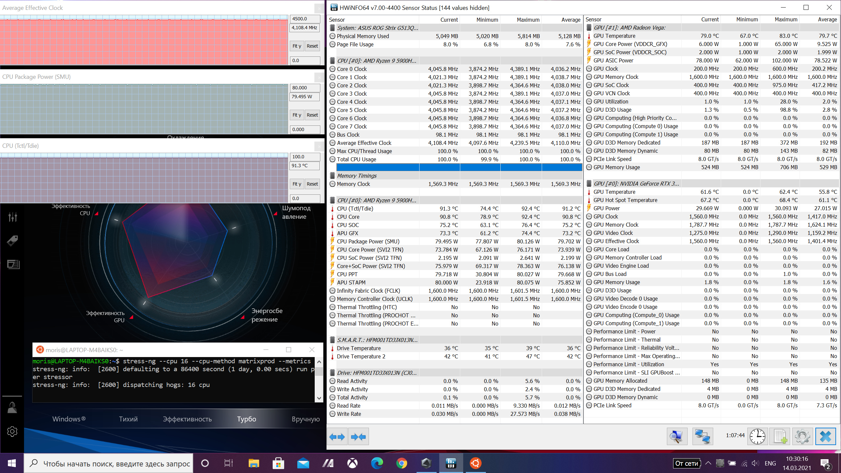841x473 pixels.
Task: Click Reset in CPU (Tctl/Tdie) graph
Action: [x=312, y=184]
